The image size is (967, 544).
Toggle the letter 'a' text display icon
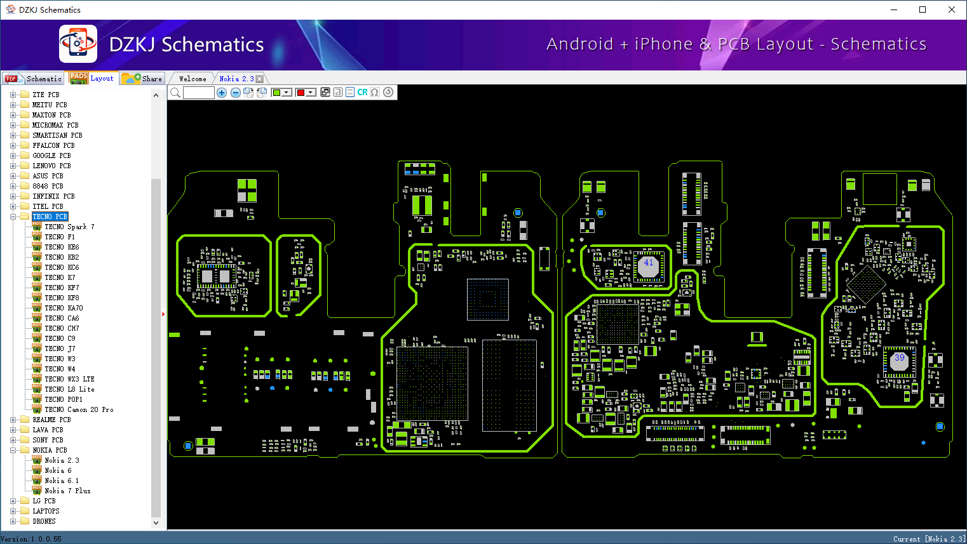(338, 92)
